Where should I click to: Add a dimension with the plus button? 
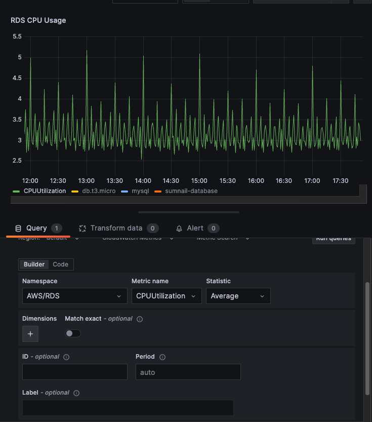click(x=30, y=334)
